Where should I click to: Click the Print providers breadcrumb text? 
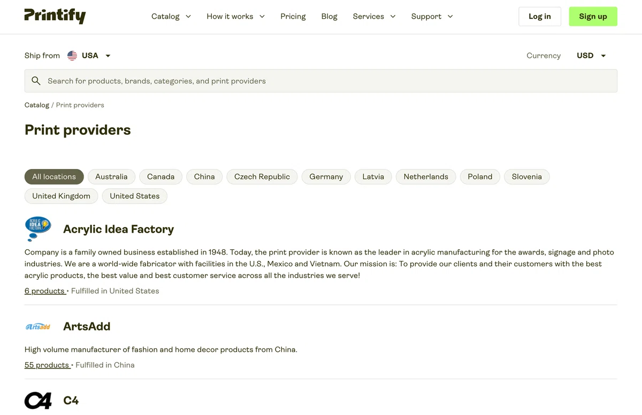point(80,105)
